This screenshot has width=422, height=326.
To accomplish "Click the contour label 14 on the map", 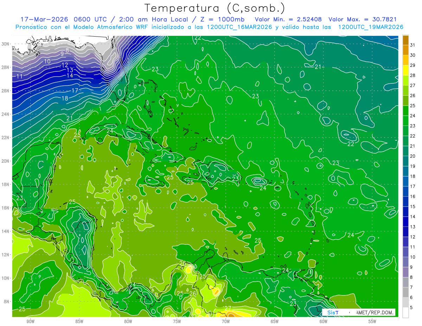I will click(70, 76).
